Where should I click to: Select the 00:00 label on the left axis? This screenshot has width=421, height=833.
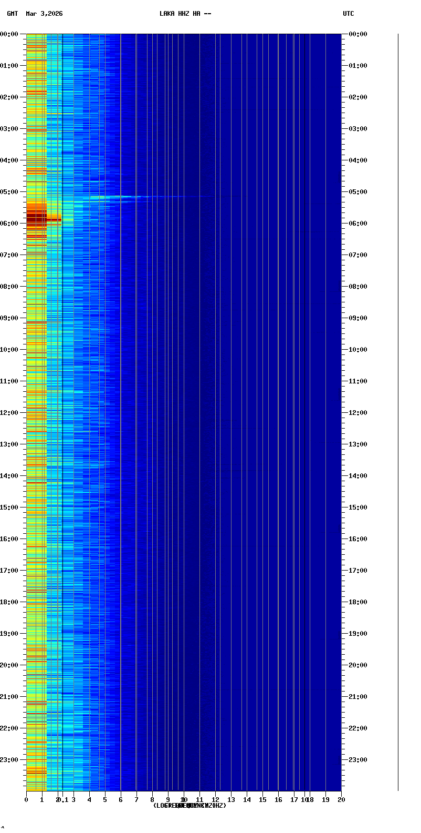coord(9,34)
